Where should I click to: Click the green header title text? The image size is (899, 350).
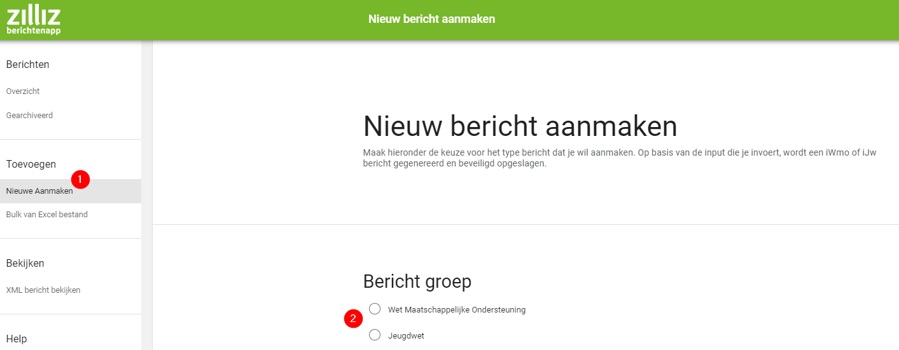(x=431, y=19)
